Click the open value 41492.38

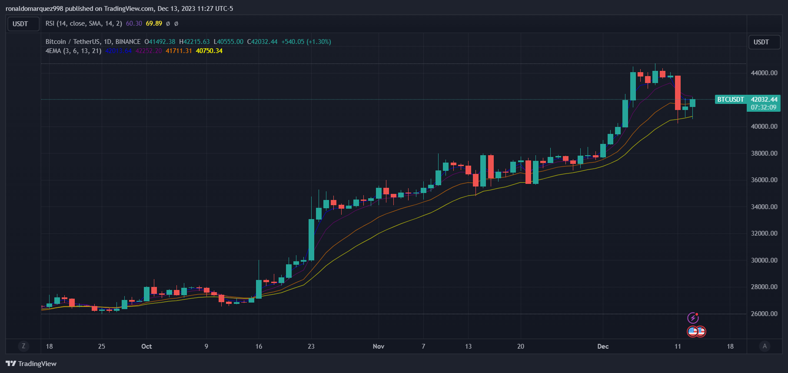tap(162, 42)
